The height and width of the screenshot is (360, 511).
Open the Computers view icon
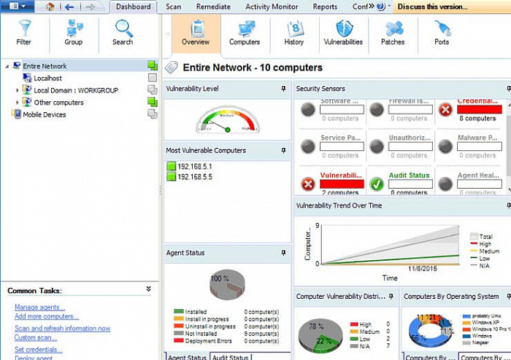point(244,31)
